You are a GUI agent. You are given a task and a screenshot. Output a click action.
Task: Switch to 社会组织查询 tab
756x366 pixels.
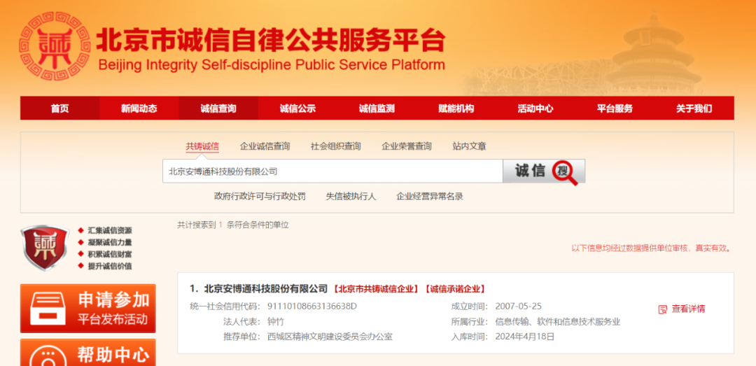(x=335, y=146)
